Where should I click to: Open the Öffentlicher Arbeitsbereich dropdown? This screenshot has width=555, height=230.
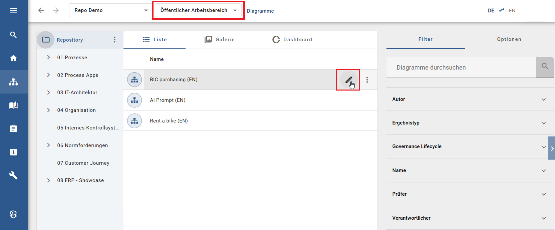[x=198, y=10]
